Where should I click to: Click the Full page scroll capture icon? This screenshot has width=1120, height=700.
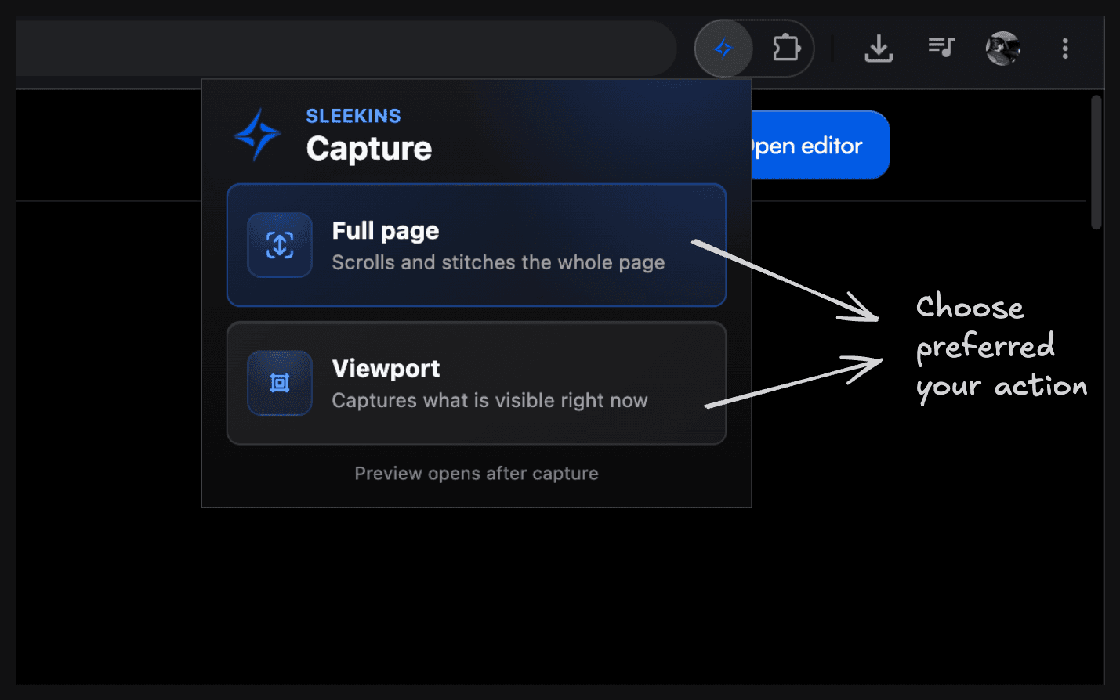coord(280,245)
